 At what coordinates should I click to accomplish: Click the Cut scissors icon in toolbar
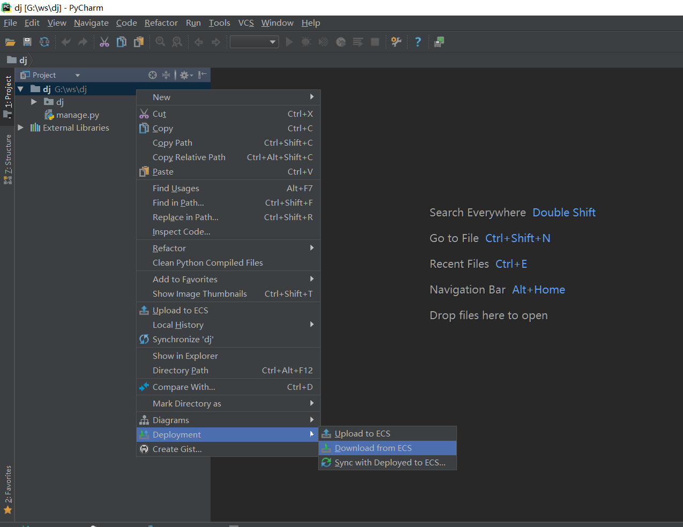pos(104,42)
